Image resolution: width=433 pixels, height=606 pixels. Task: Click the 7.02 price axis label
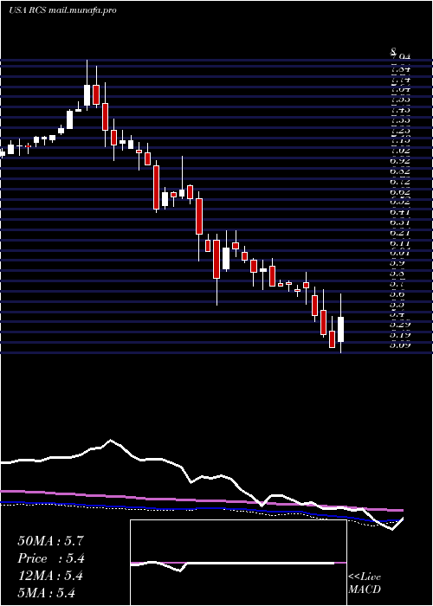point(400,151)
